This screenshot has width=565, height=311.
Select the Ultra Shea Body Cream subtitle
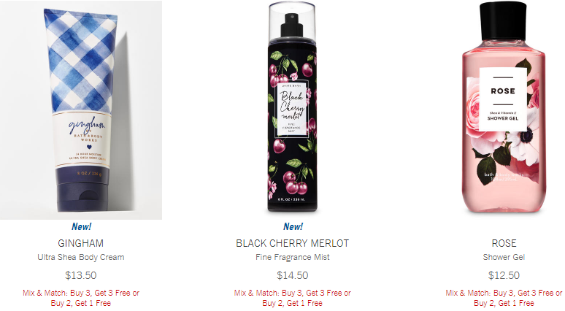point(81,257)
